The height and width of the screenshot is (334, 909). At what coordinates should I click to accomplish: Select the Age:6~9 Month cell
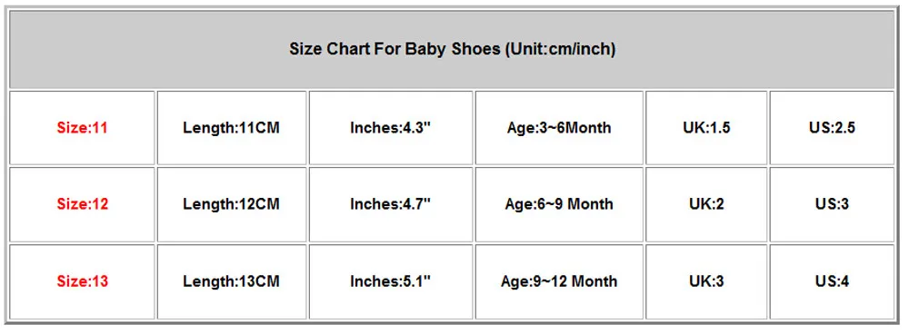[x=559, y=204]
